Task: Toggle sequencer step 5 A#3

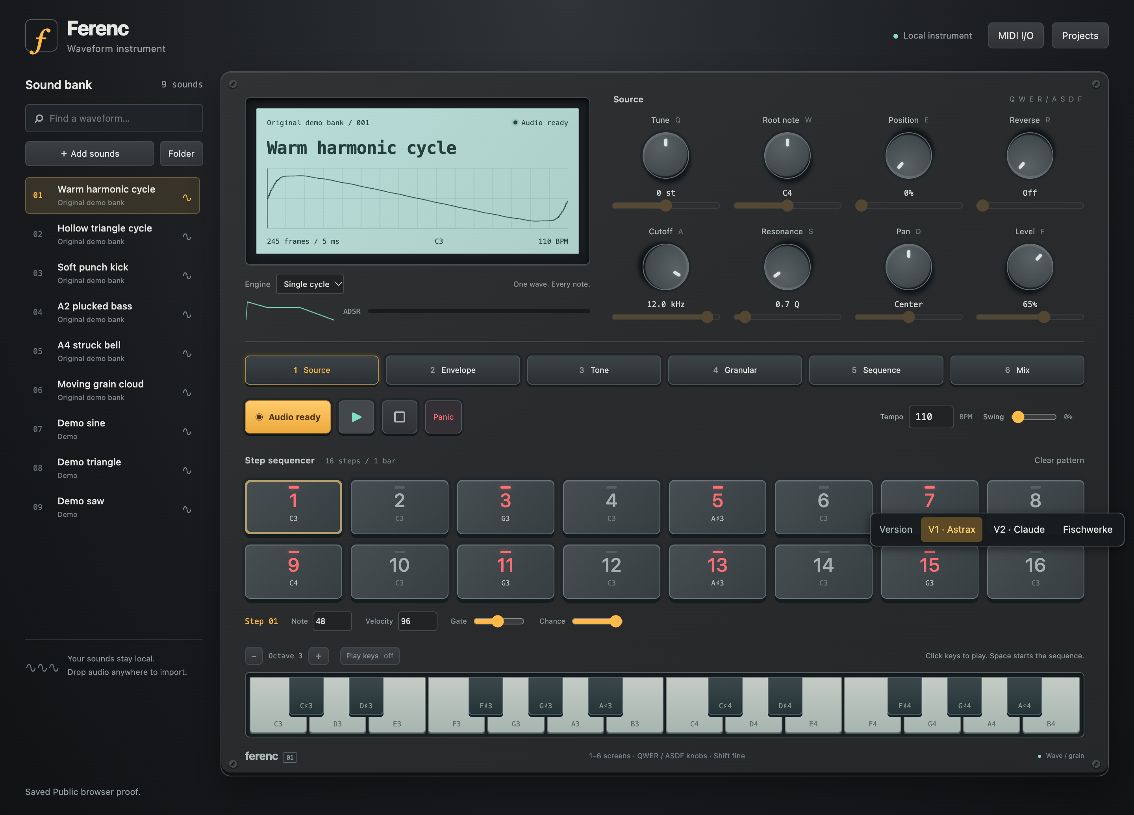Action: [717, 507]
